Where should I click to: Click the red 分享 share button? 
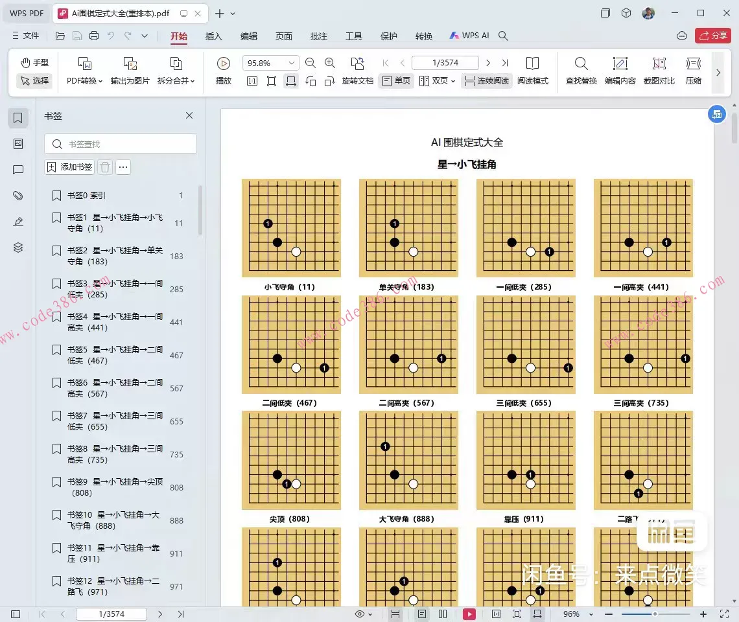tap(712, 36)
